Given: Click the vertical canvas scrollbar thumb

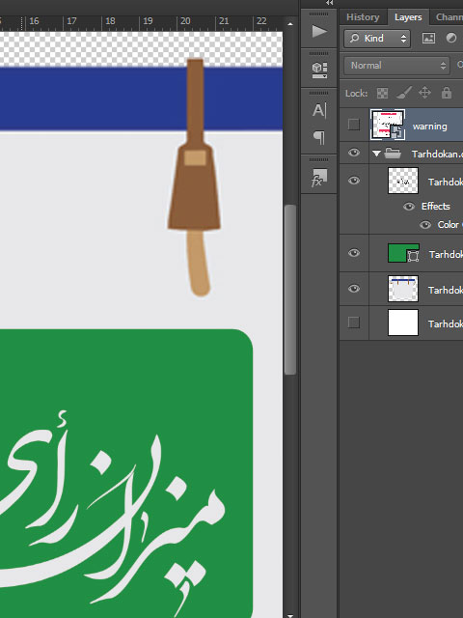Looking at the screenshot, I should (290, 290).
